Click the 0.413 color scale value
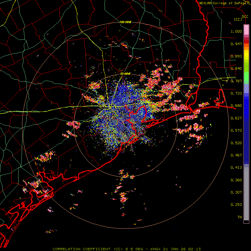Viewport: 251px width, 251px height. (236, 168)
